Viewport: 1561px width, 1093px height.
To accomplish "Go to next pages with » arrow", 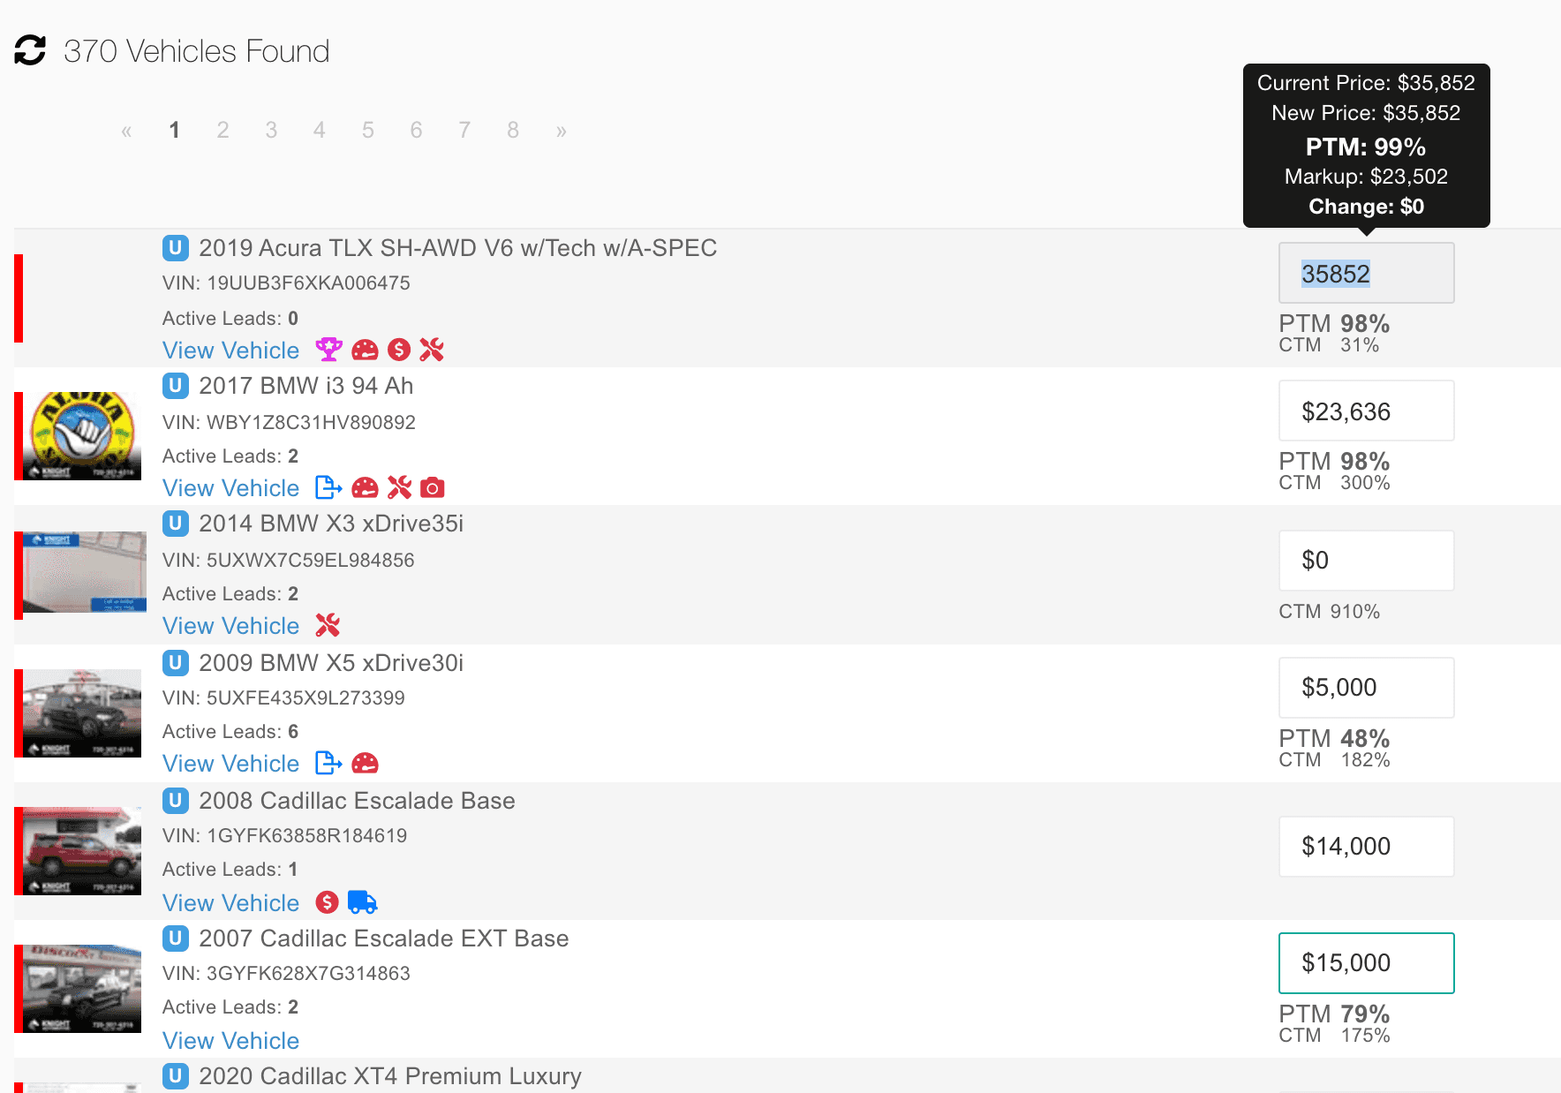I will tap(561, 131).
